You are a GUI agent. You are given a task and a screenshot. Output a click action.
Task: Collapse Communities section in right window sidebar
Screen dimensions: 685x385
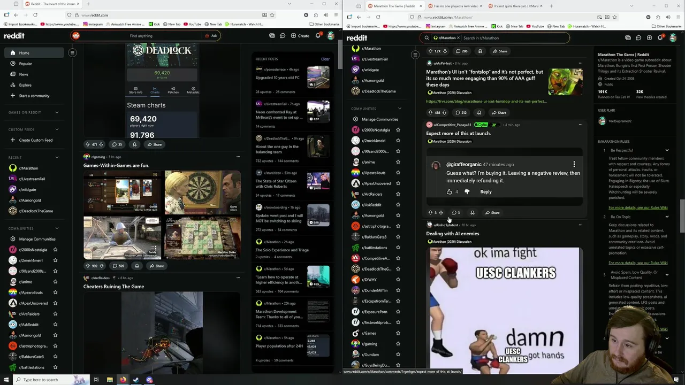399,109
